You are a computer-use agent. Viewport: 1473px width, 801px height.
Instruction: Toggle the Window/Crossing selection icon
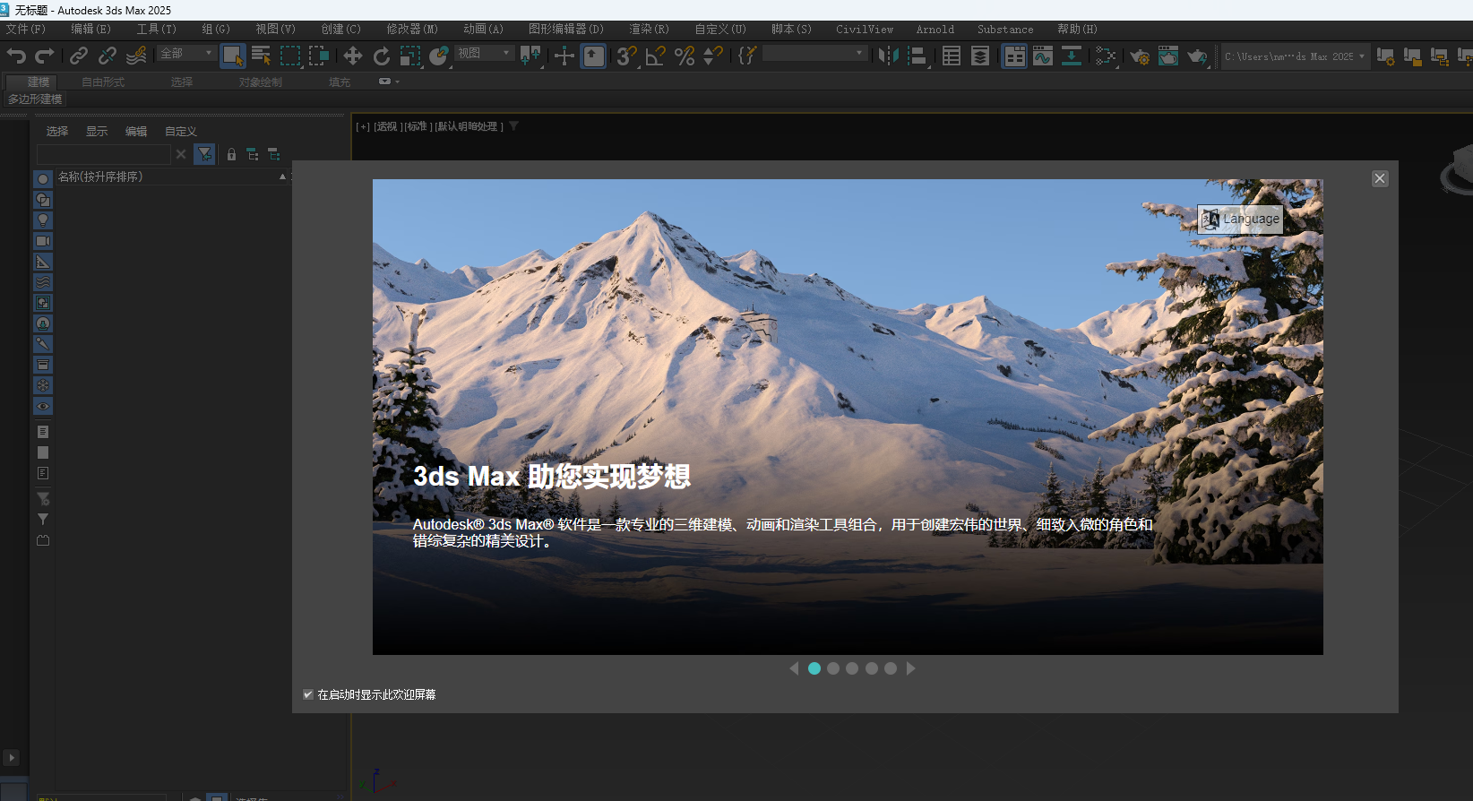click(x=319, y=56)
